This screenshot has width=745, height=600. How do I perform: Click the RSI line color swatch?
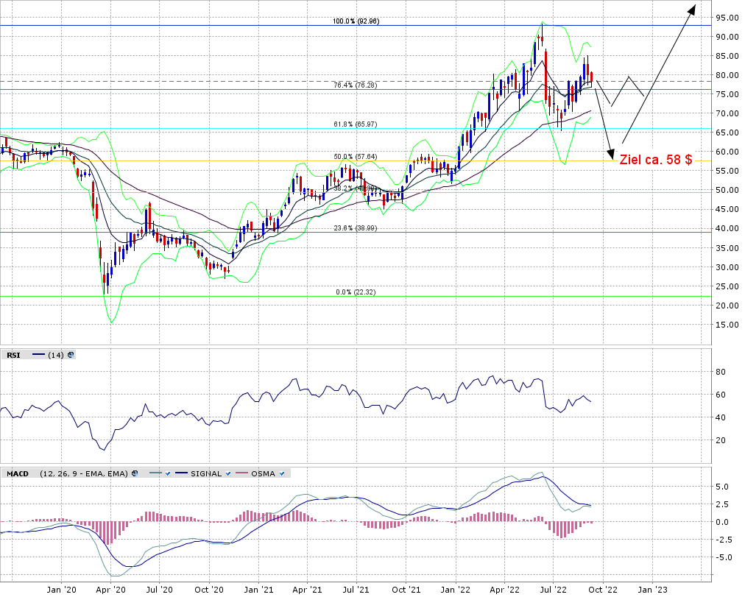pyautogui.click(x=38, y=355)
